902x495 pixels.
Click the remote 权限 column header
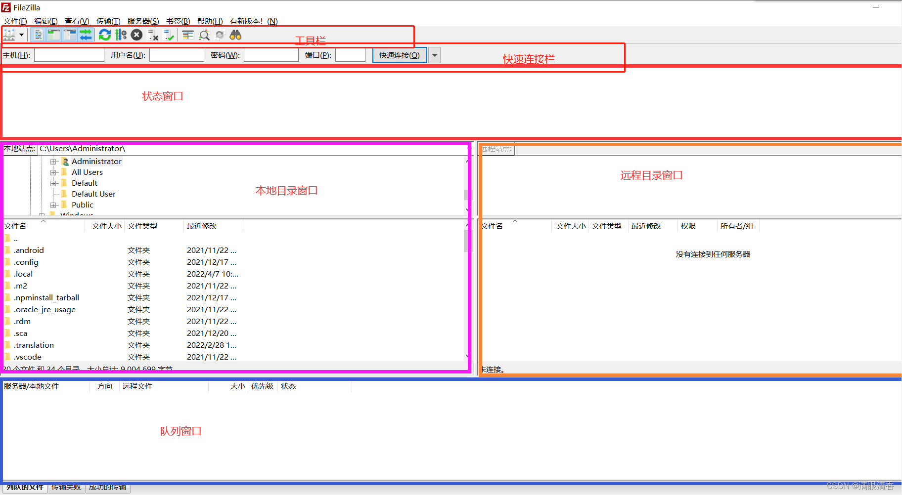[697, 226]
